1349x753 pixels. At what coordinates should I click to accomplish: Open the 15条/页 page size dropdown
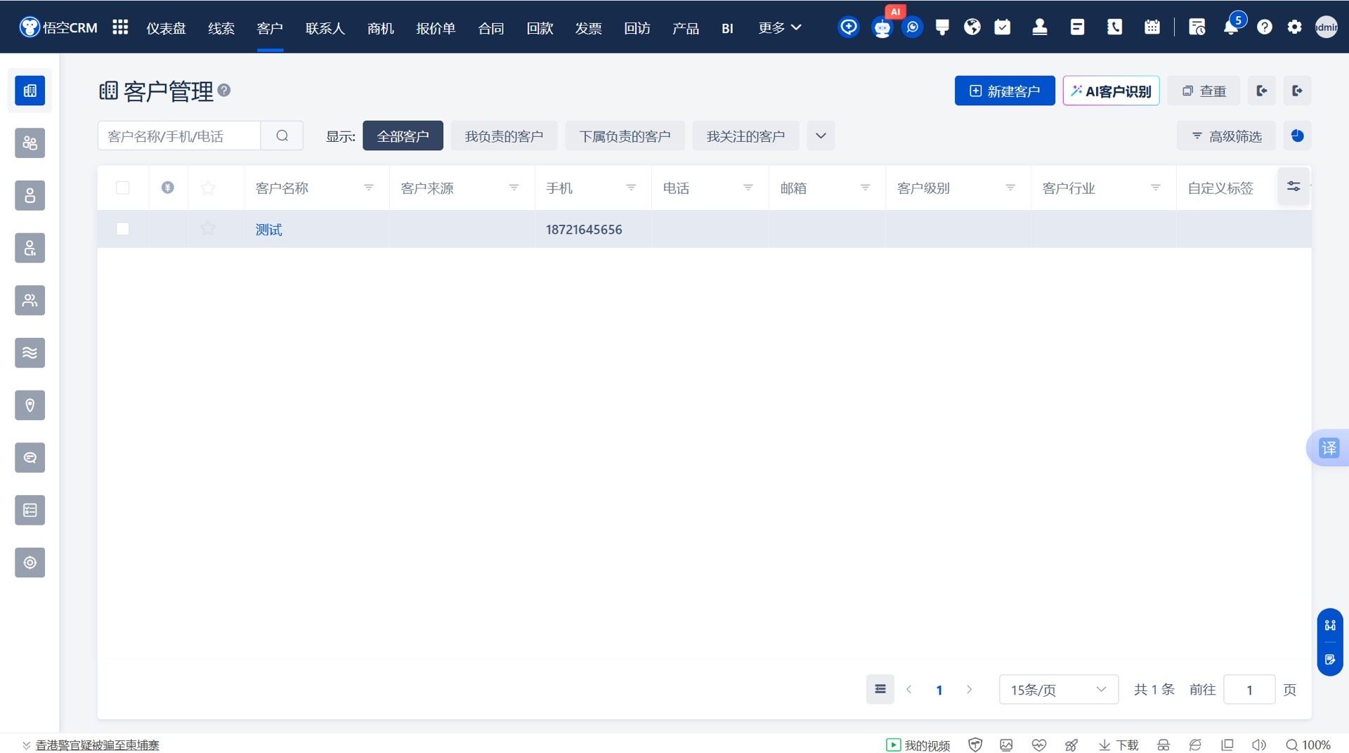click(x=1058, y=690)
